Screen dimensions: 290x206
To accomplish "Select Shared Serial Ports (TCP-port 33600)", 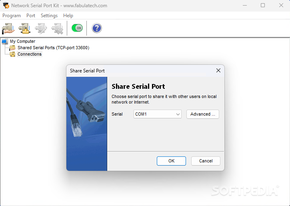I will (x=54, y=48).
